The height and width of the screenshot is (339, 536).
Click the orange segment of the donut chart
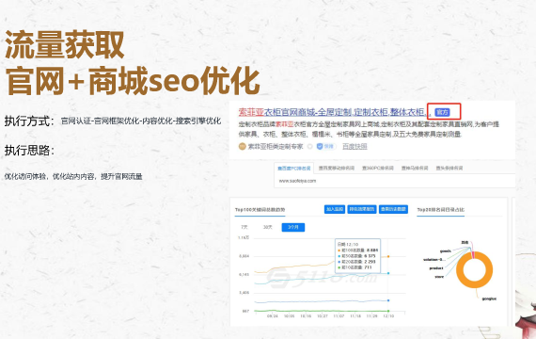[x=475, y=283]
